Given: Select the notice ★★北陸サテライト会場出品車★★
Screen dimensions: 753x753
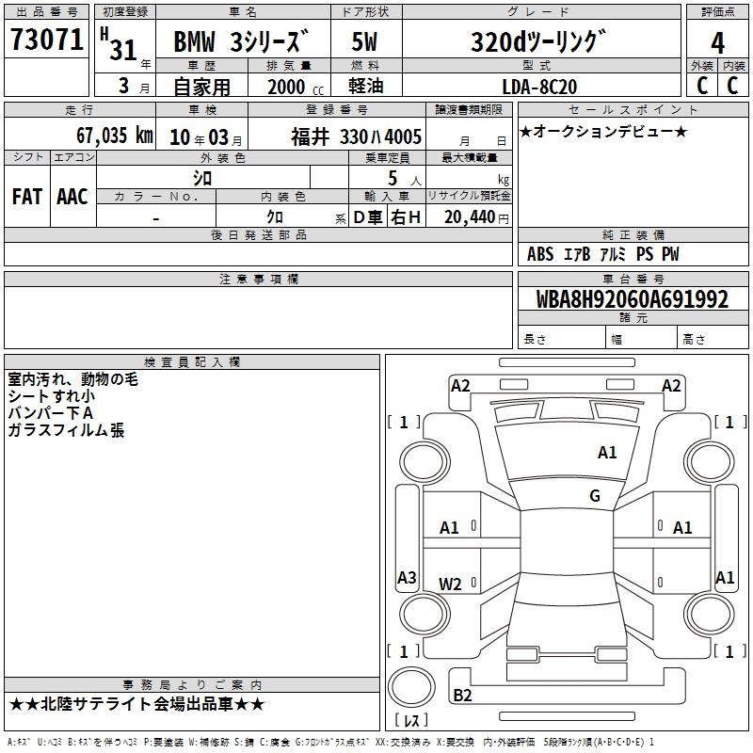Looking at the screenshot, I should (x=136, y=704).
